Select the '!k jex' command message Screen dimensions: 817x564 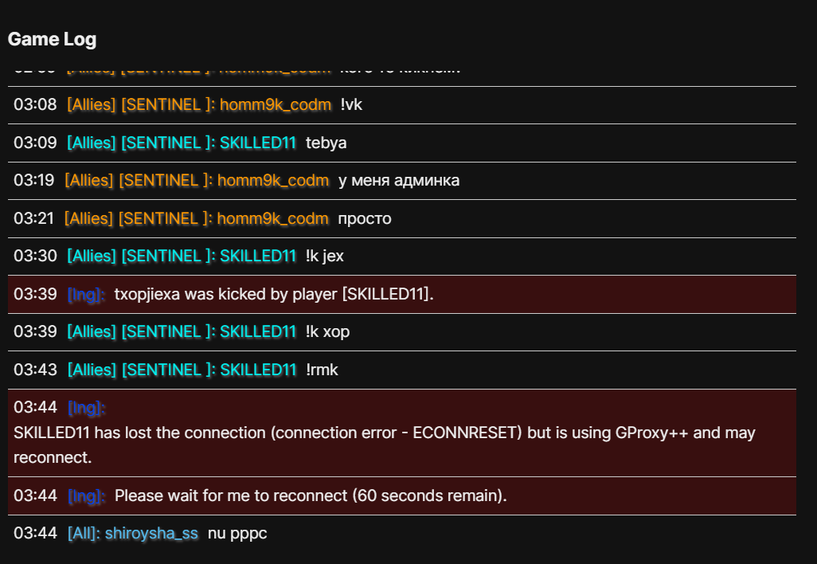pos(325,257)
